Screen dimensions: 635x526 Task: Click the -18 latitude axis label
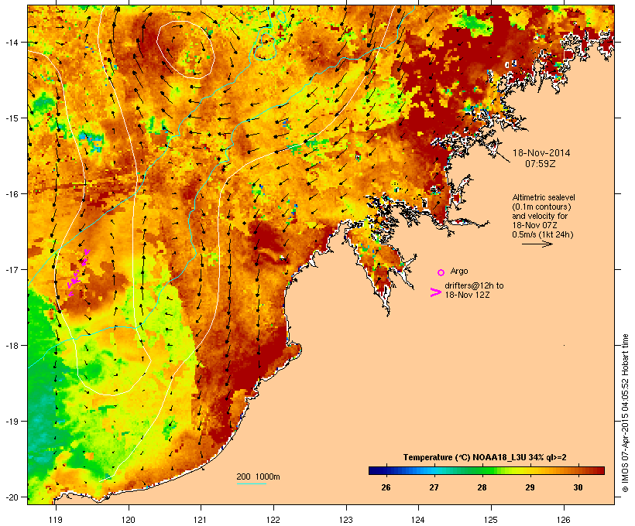11,346
